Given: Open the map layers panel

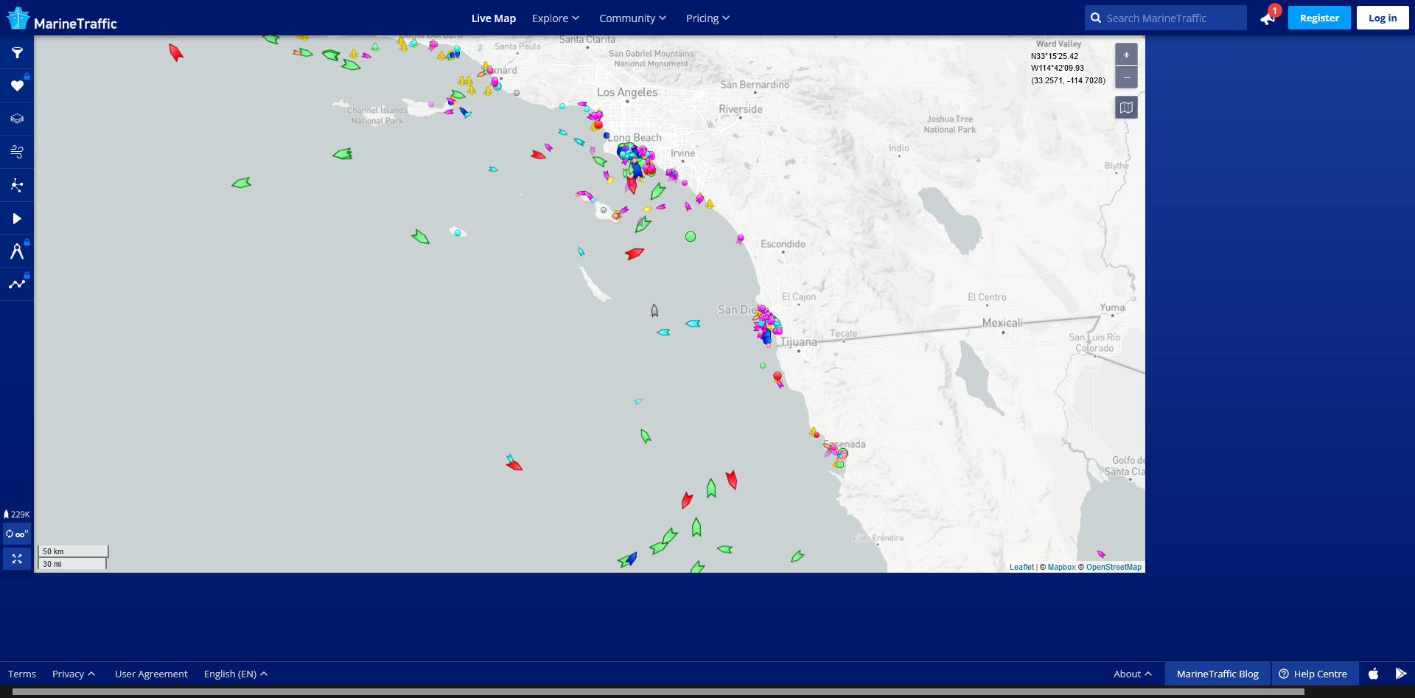Looking at the screenshot, I should click(x=17, y=119).
